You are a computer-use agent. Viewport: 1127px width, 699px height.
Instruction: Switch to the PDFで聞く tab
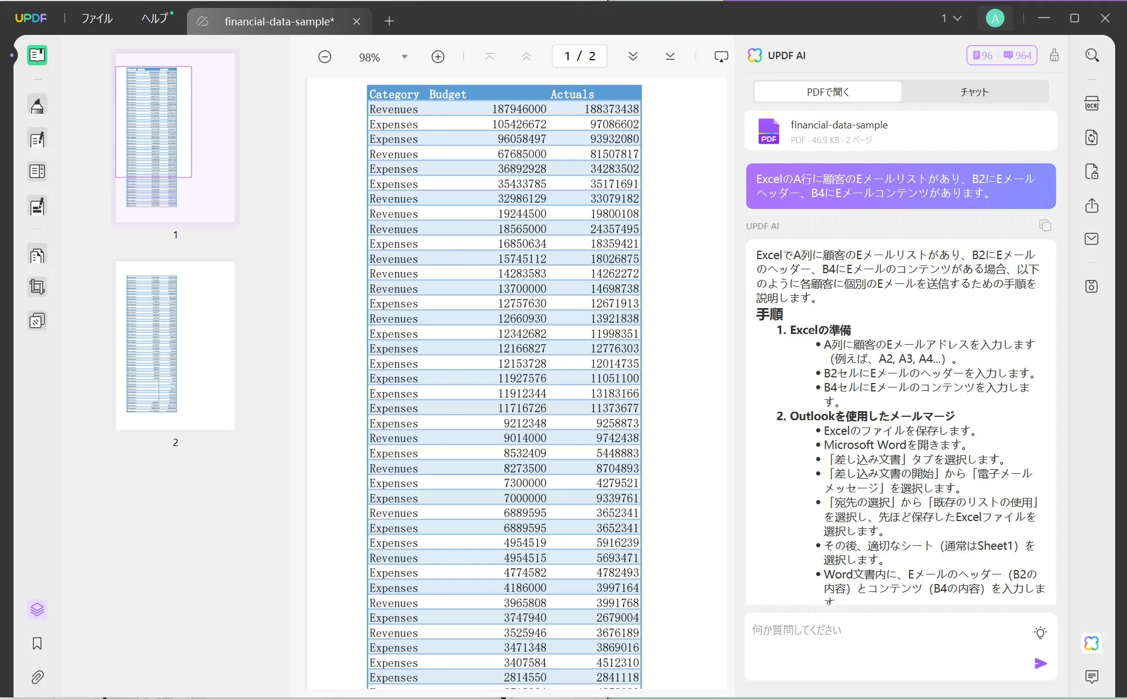point(827,92)
